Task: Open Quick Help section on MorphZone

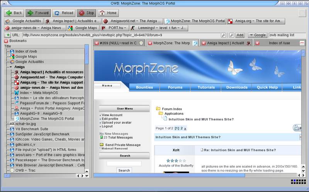Action: pyautogui.click(x=267, y=87)
